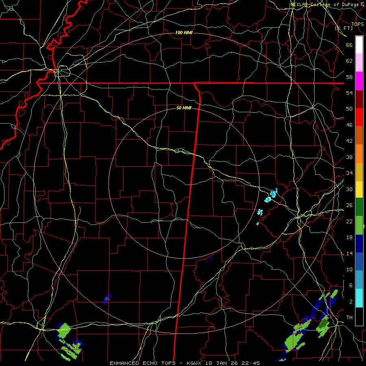Click the 22 label on the scale

pos(349,221)
